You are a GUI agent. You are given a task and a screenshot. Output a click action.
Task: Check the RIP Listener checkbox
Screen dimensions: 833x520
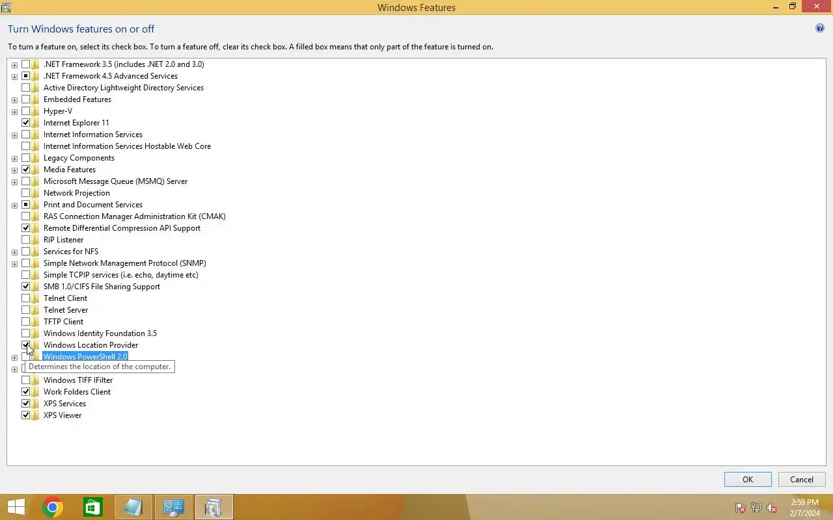coord(26,240)
